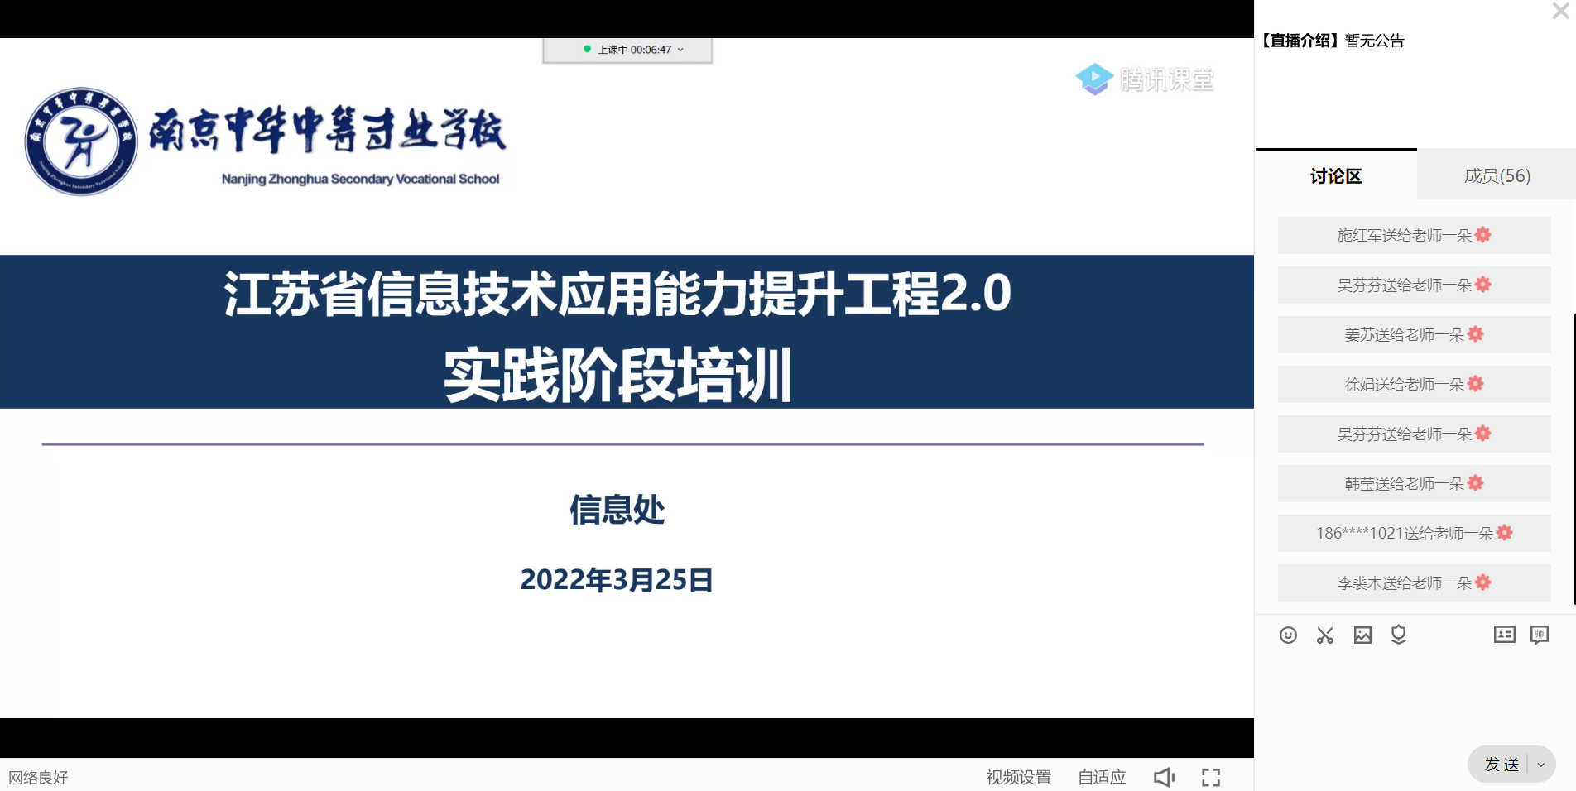Open the emoji picker in chat toolbar
1576x791 pixels.
pyautogui.click(x=1288, y=635)
